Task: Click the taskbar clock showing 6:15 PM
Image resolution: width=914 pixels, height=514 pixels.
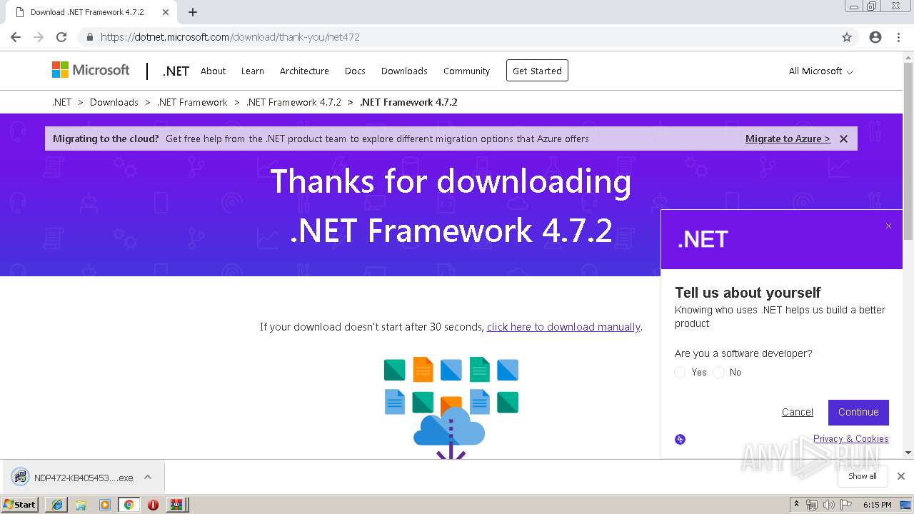Action: (877, 505)
